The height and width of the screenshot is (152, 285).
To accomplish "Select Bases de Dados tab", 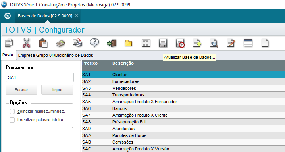I will pos(45,16).
